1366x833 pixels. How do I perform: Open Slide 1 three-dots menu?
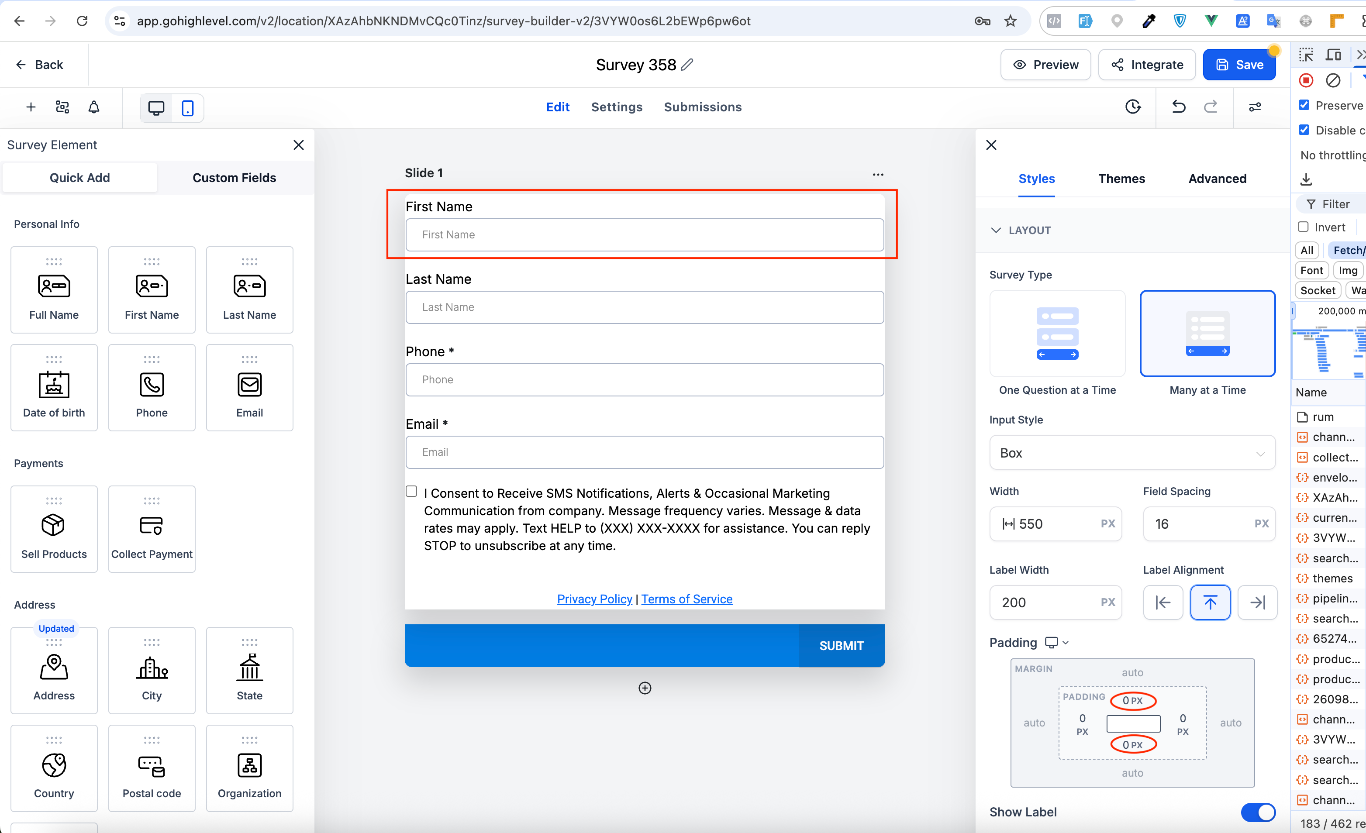878,174
